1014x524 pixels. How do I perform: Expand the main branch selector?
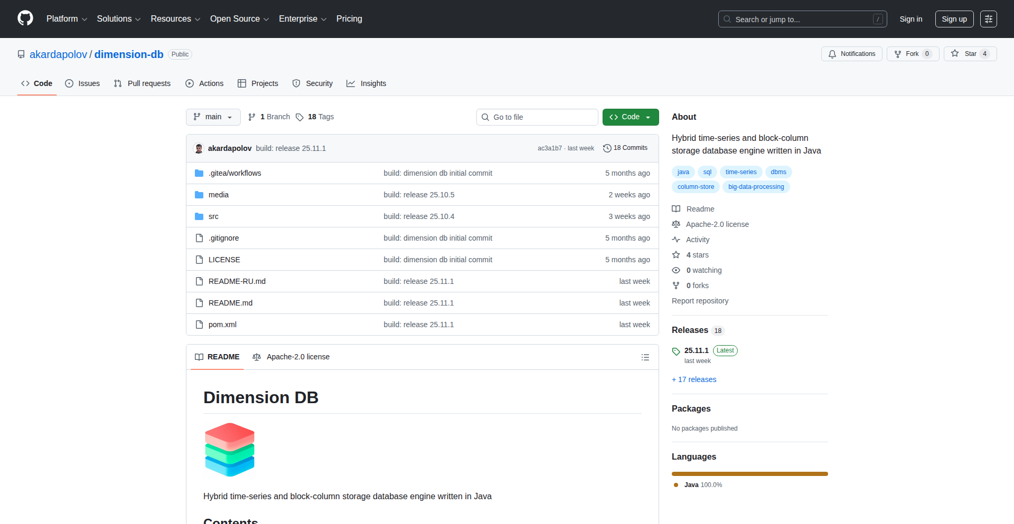pos(213,117)
